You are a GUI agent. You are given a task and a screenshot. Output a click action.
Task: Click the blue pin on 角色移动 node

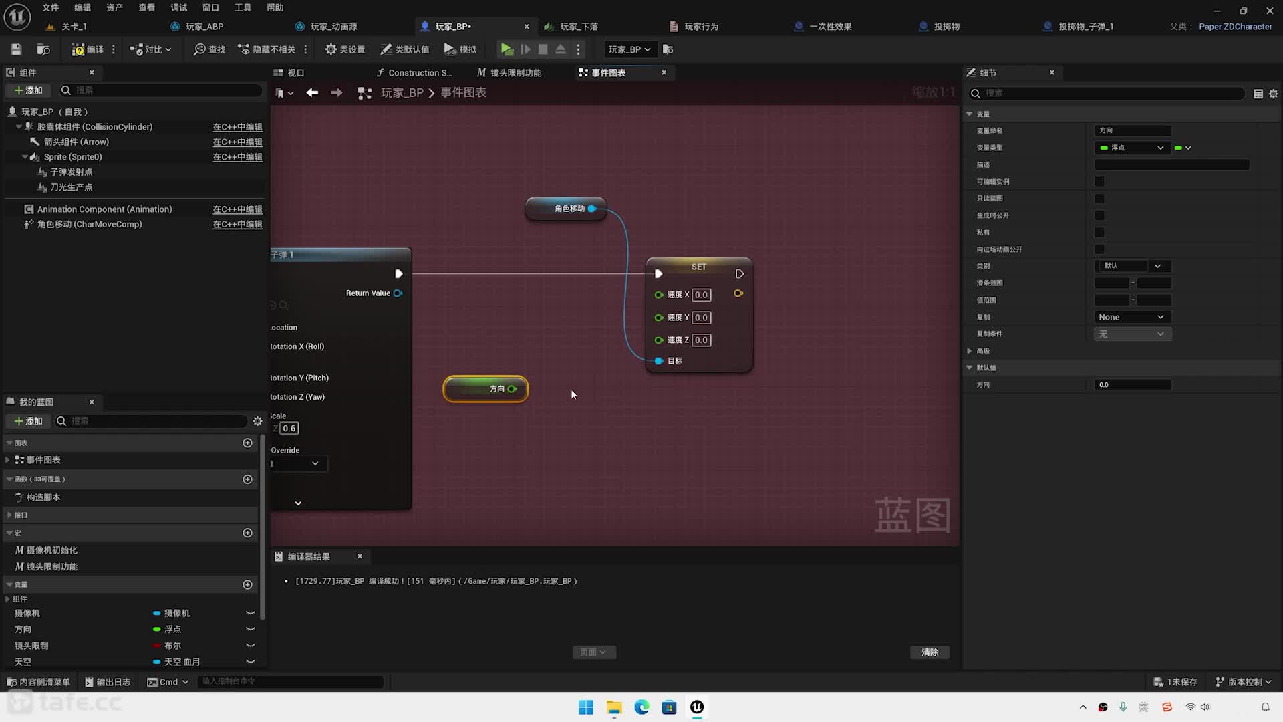(x=591, y=209)
